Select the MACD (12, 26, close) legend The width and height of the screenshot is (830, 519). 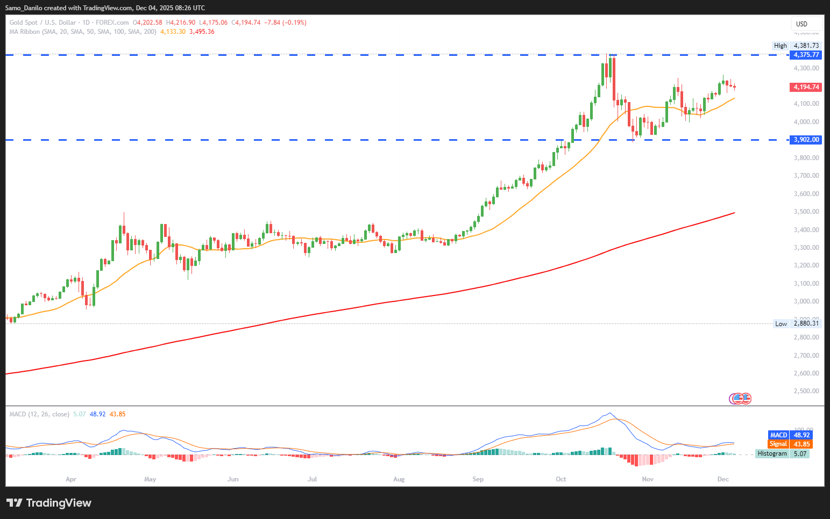tap(39, 414)
